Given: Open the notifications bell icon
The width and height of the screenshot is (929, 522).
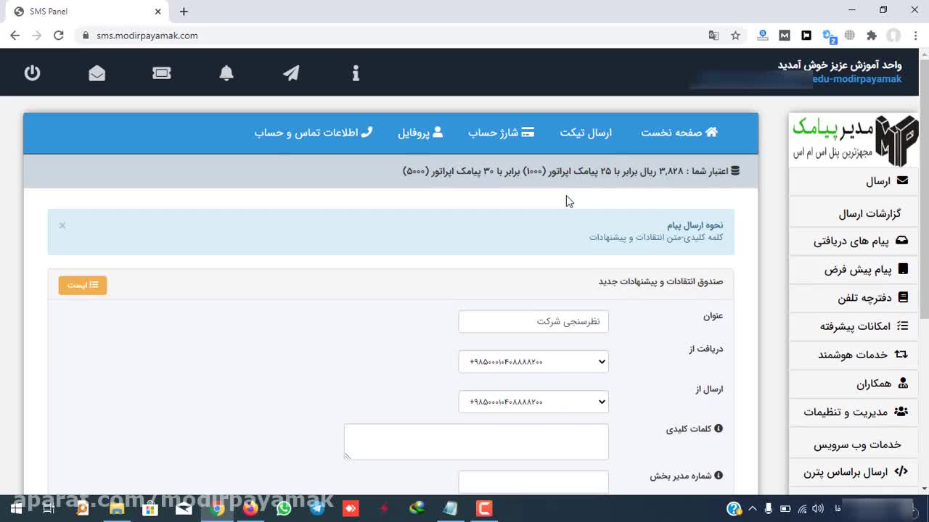Looking at the screenshot, I should click(x=226, y=72).
